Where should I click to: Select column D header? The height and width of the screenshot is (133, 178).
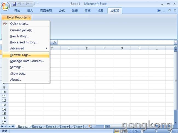coord(69,48)
